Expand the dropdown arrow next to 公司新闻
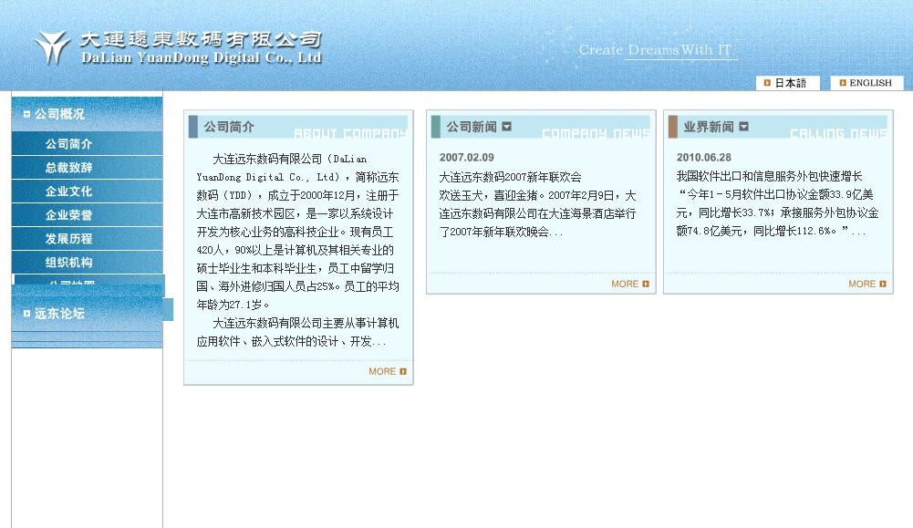The width and height of the screenshot is (913, 528). tap(507, 127)
